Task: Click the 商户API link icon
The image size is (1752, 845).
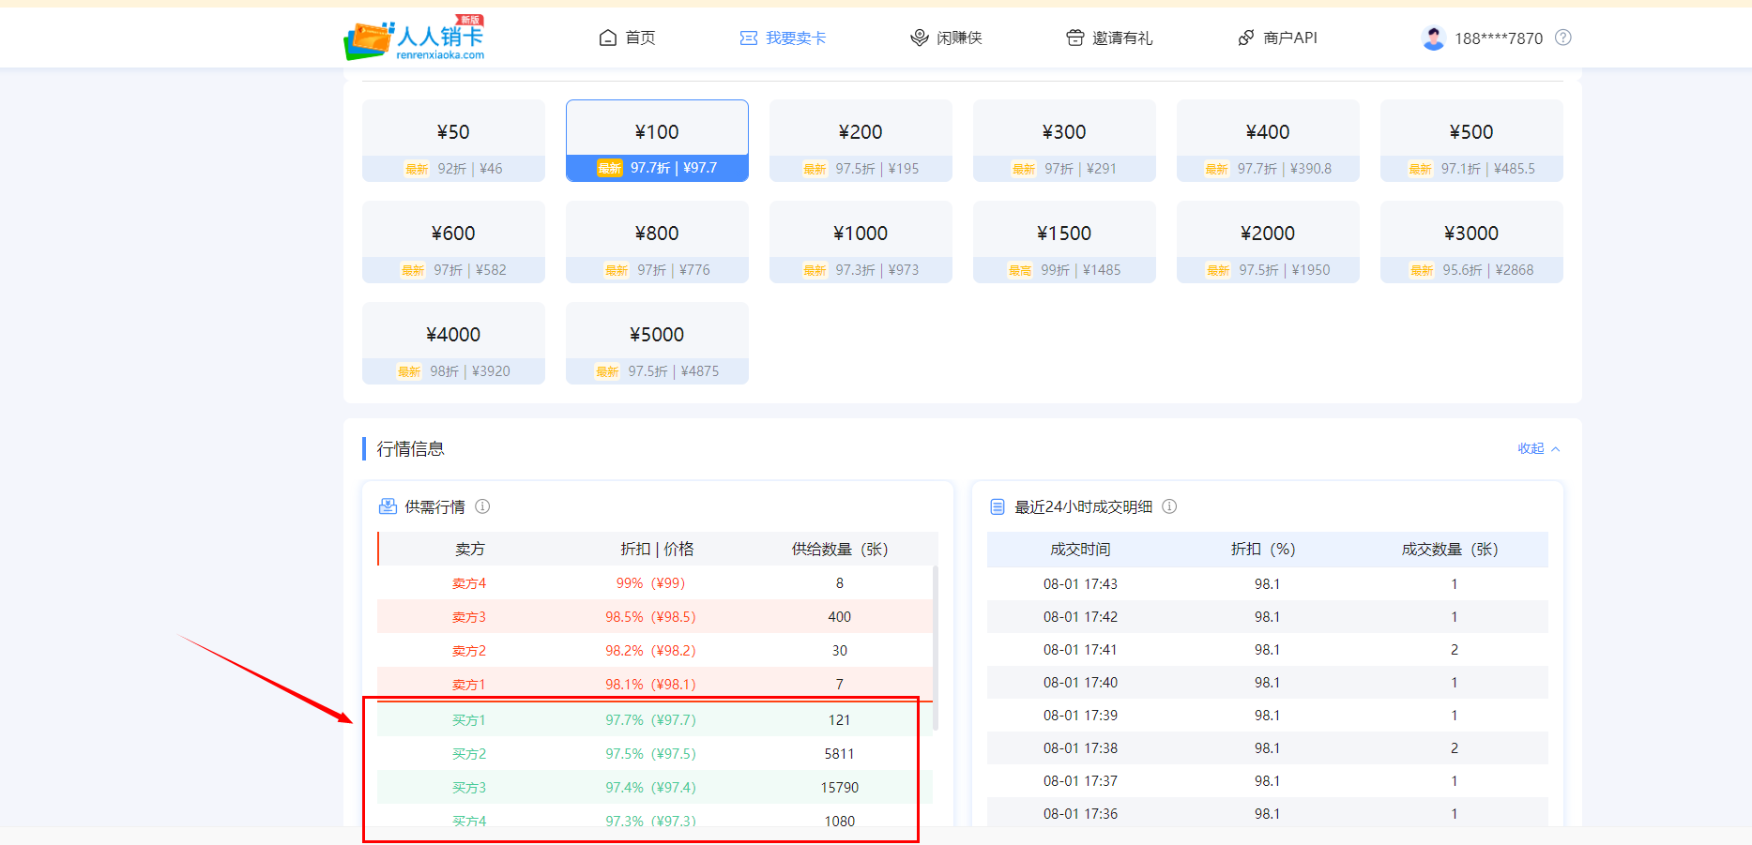Action: (1246, 38)
